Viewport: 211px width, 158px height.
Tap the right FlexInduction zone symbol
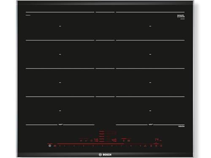tap(151, 124)
